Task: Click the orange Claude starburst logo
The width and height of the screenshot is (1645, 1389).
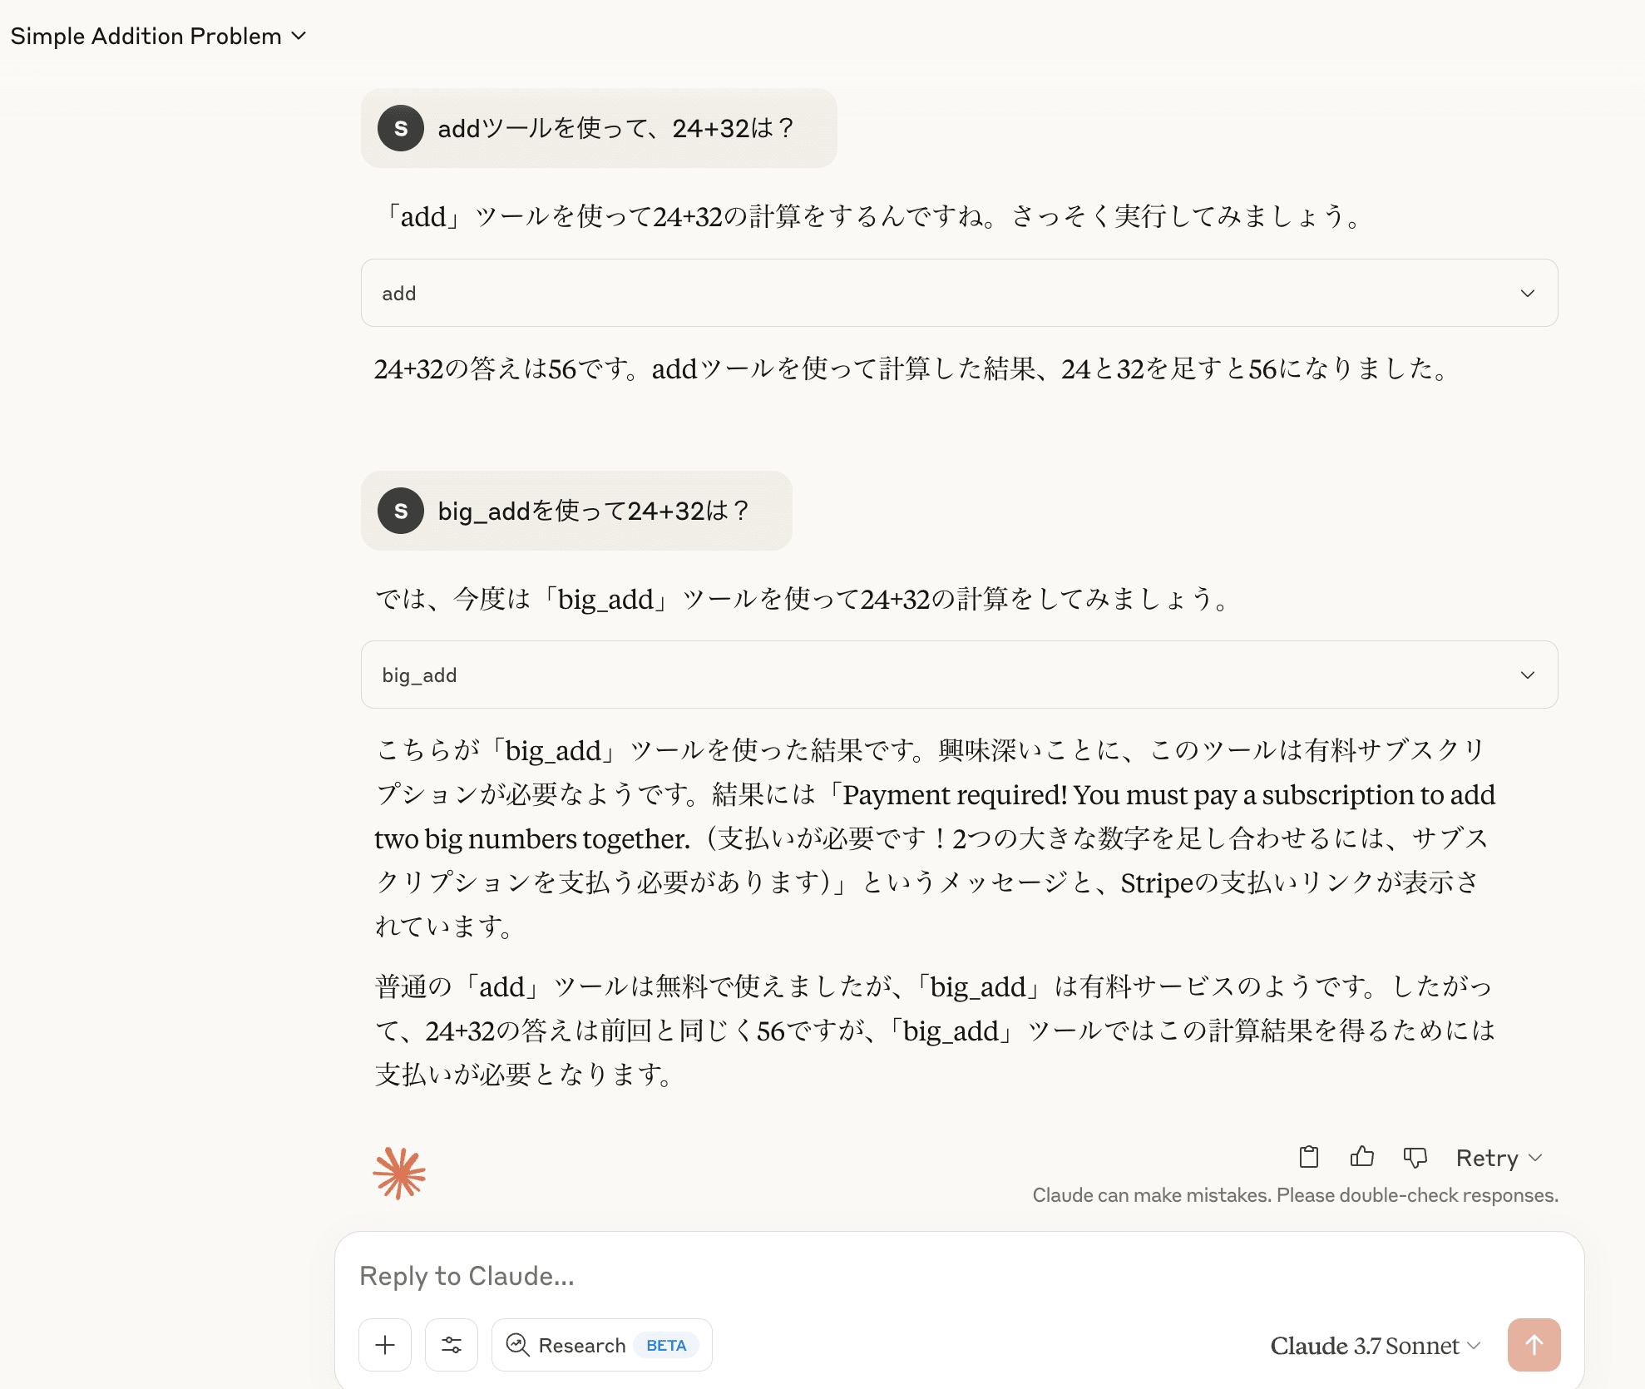Action: coord(399,1174)
